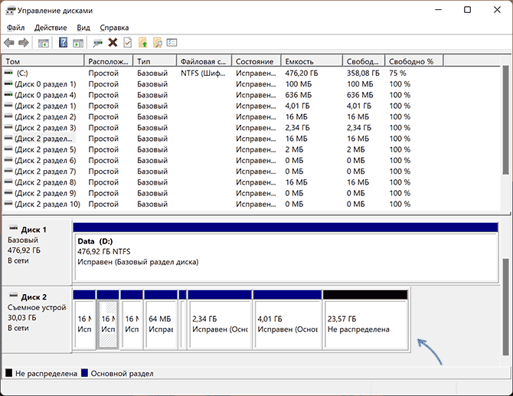Viewport: 513px width, 396px height.
Task: Click the Back arrow toolbar icon
Action: (x=9, y=43)
